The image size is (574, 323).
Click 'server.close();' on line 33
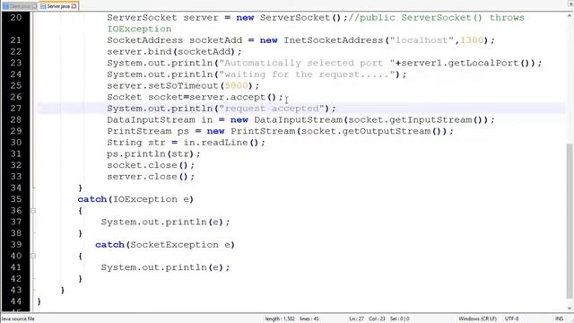coord(151,177)
